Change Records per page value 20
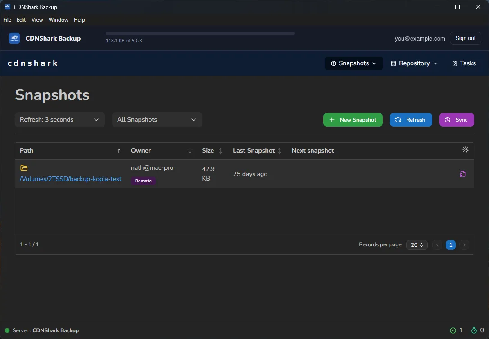This screenshot has width=489, height=339. (x=417, y=245)
